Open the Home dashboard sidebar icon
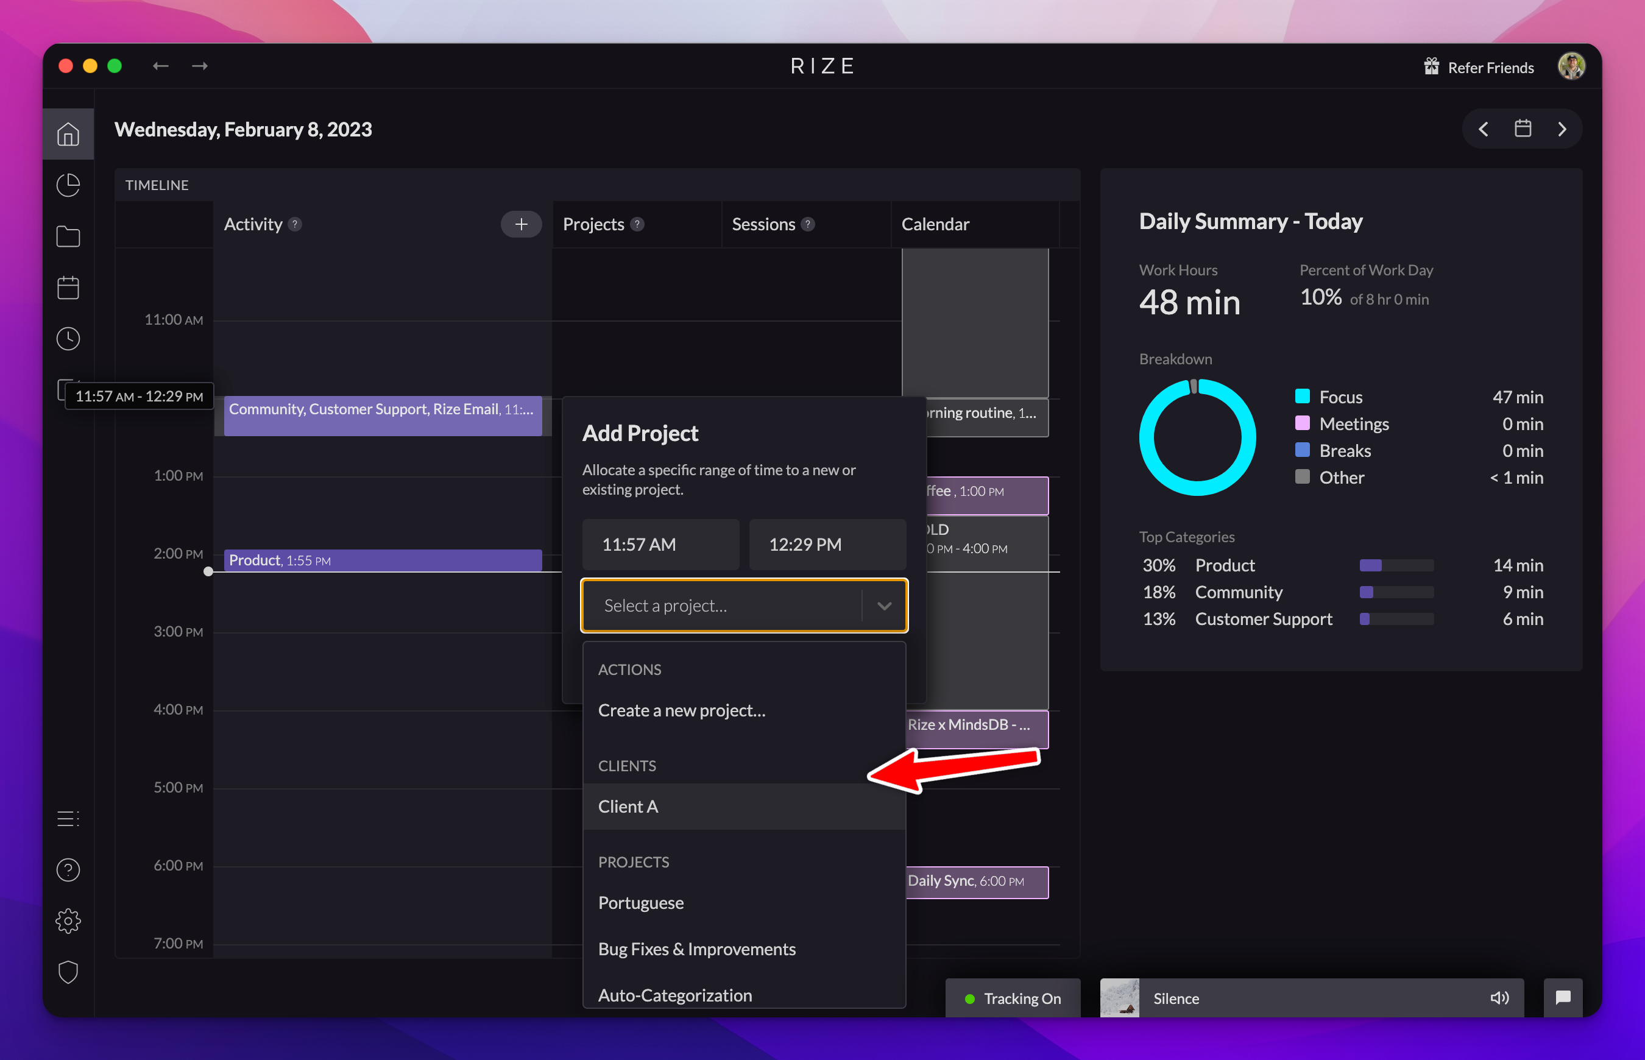 [x=68, y=133]
